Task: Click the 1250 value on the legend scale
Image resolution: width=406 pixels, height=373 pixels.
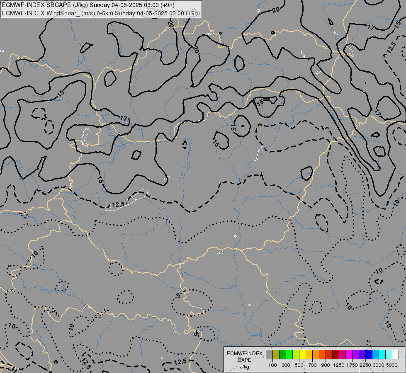Action: (x=339, y=365)
